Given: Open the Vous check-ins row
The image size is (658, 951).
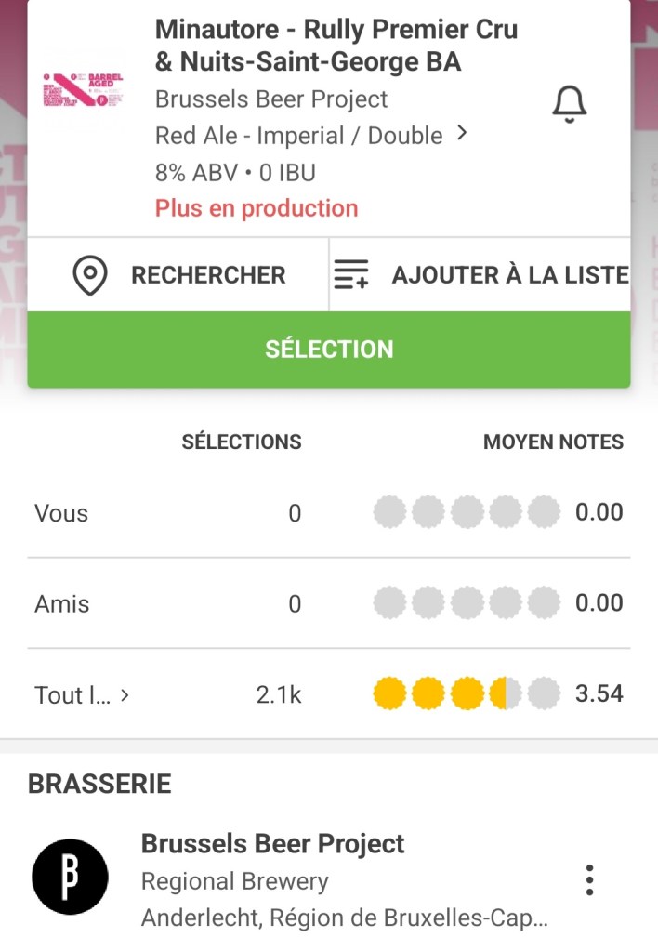Looking at the screenshot, I should [x=61, y=513].
